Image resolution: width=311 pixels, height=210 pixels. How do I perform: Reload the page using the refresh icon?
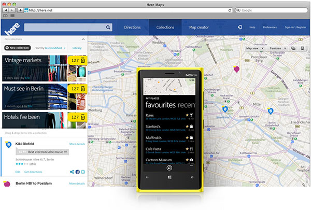tap(230, 10)
